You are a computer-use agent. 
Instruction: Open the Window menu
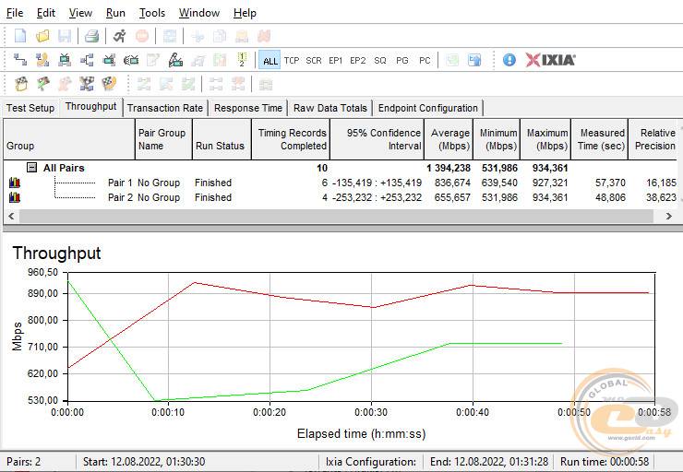tap(198, 13)
